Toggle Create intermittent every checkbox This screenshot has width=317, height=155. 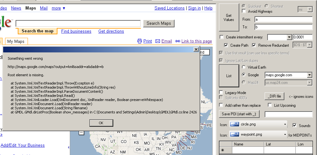click(221, 37)
